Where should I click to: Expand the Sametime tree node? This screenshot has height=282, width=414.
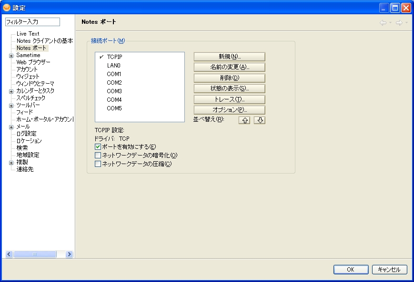(11, 56)
